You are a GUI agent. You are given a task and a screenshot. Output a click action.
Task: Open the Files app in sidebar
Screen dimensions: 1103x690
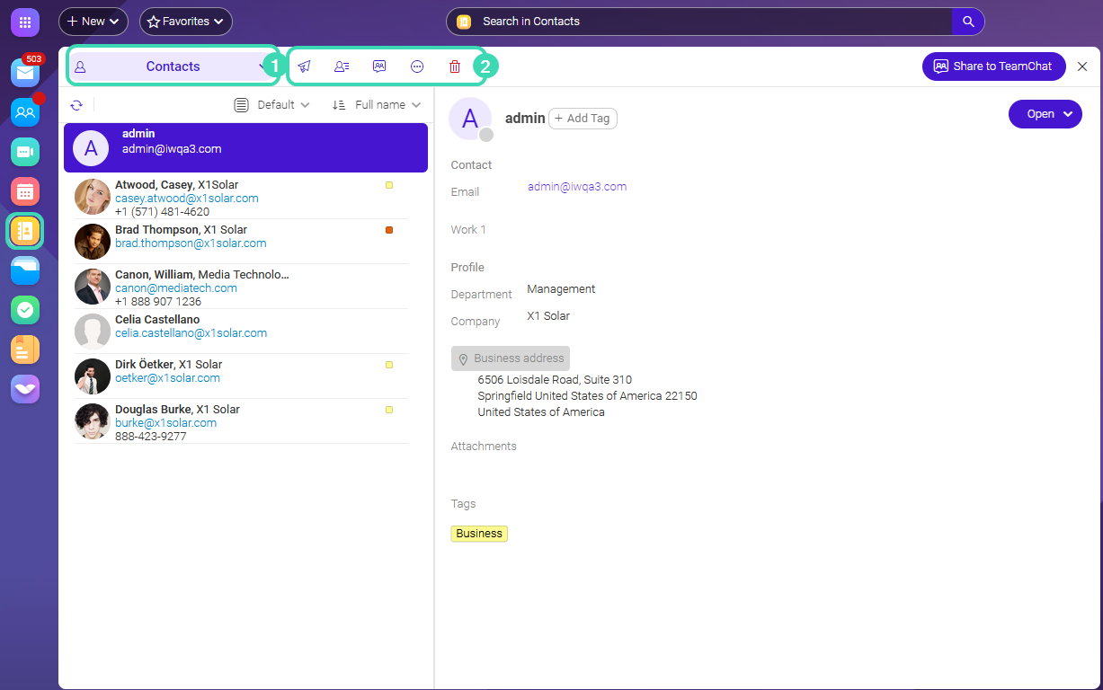click(x=24, y=270)
